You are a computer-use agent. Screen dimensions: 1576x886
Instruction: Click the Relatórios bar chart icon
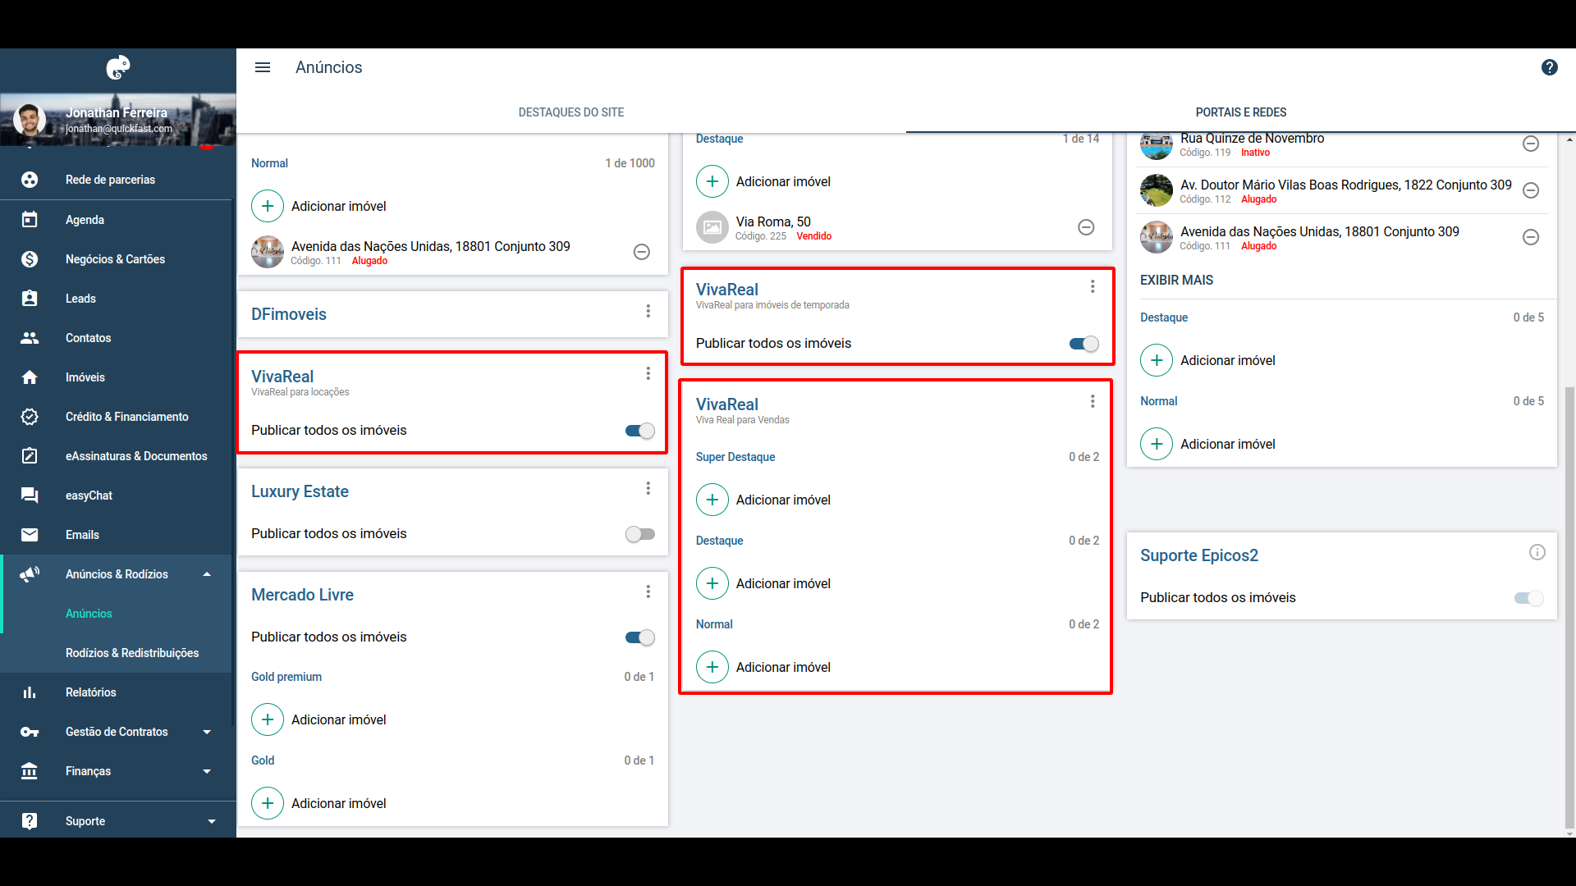click(x=30, y=692)
